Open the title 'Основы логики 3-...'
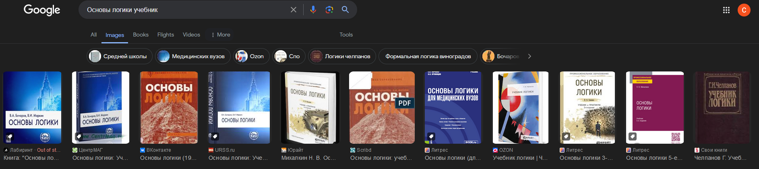This screenshot has height=169, width=759. [586, 158]
